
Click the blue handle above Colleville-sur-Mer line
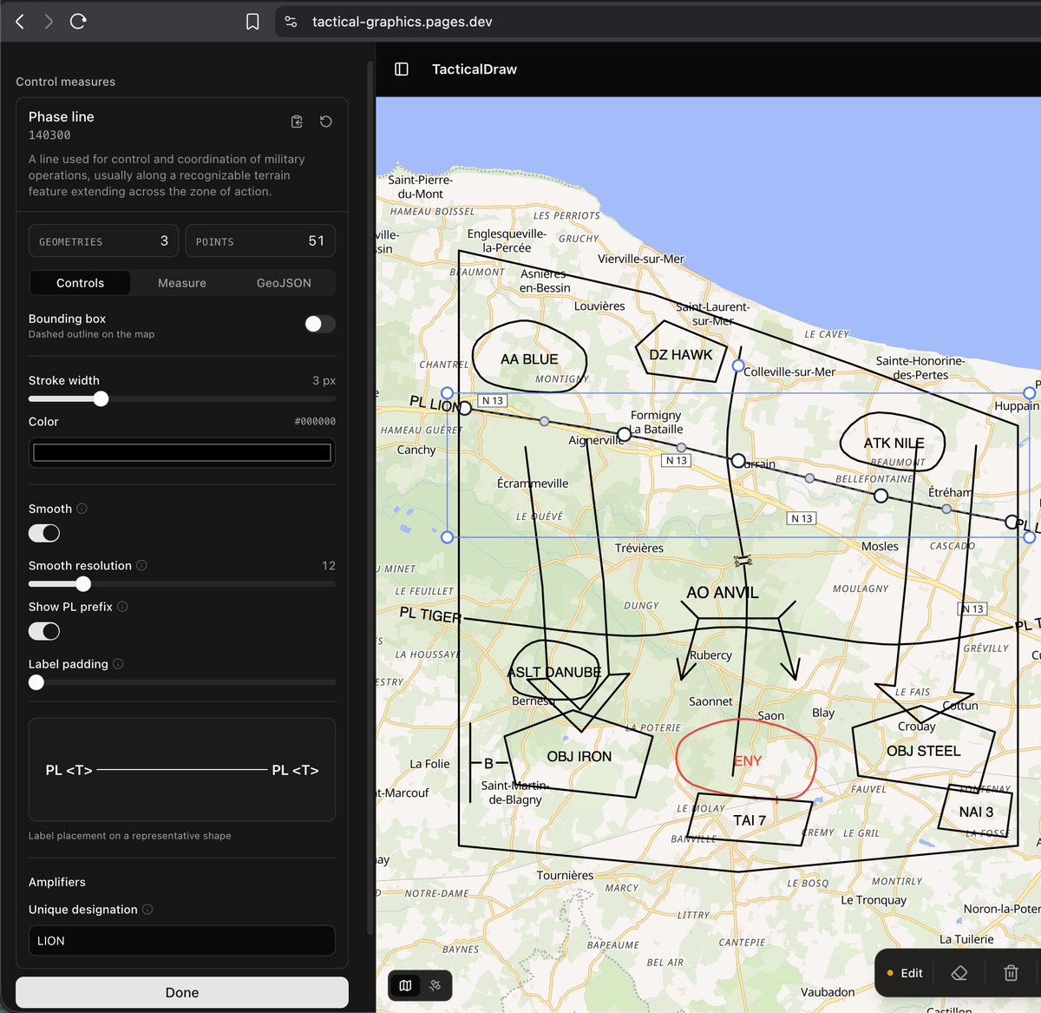pos(737,366)
